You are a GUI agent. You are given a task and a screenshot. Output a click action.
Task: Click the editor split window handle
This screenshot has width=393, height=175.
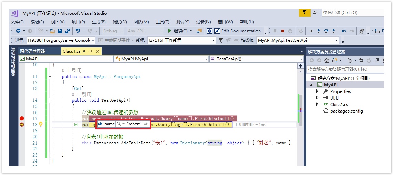coord(300,66)
